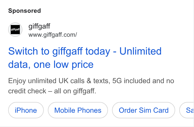Screen dimensions: 194x127
Task: Click the word 'Unlimited' in headline
Action: (141, 51)
